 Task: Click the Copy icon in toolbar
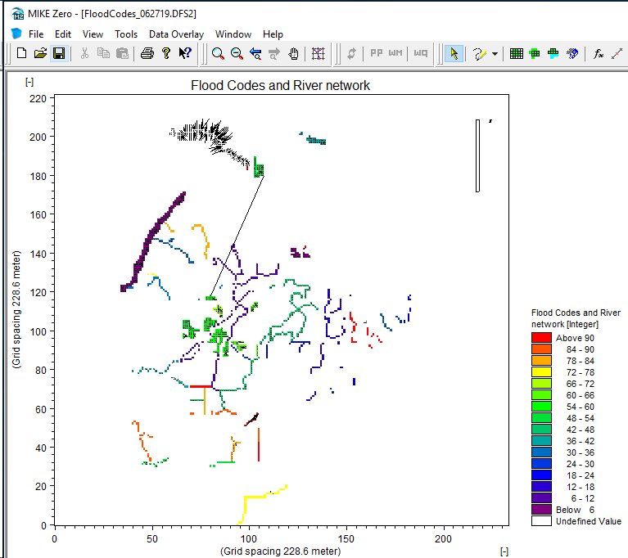[x=104, y=53]
